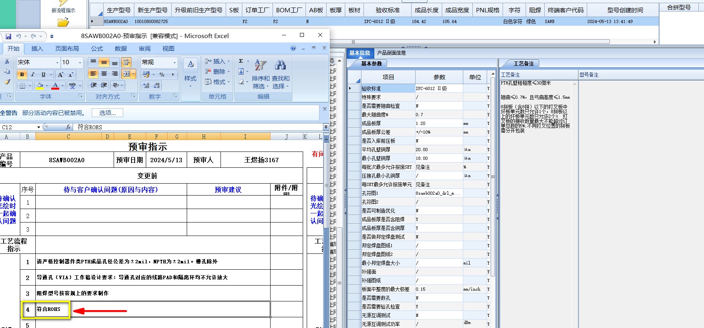Toggle wrap text button
The height and width of the screenshot is (328, 704).
click(x=126, y=62)
